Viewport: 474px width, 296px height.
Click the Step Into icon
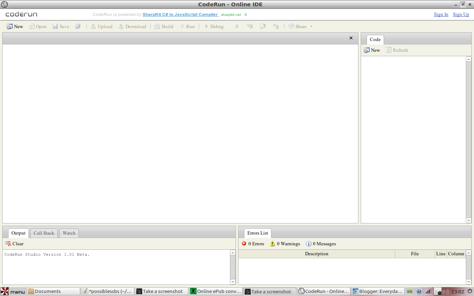tap(250, 26)
